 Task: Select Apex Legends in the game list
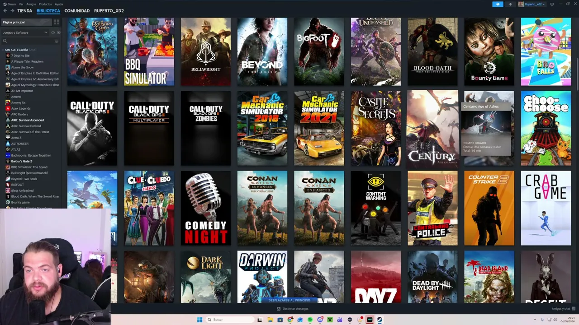[21, 108]
